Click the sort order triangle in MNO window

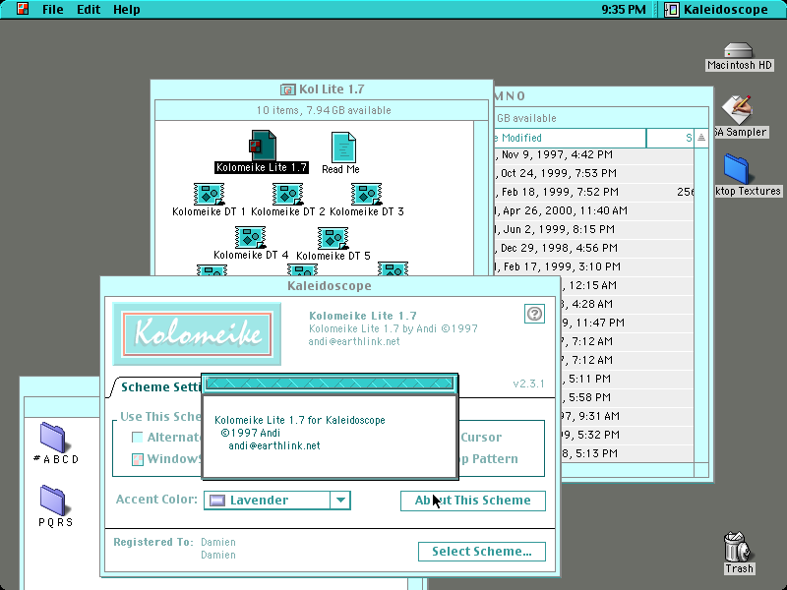[701, 138]
